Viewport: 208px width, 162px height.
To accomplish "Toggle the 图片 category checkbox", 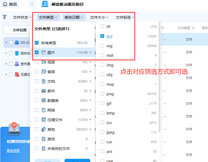I will [x=37, y=52].
